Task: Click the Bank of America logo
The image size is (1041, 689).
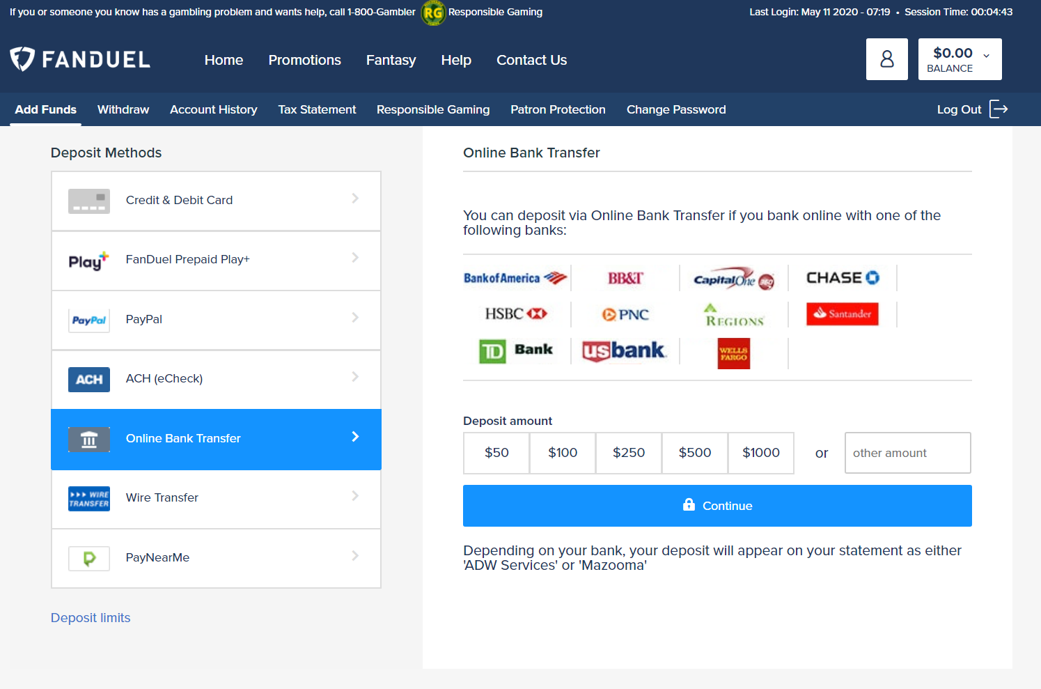Action: pos(515,278)
